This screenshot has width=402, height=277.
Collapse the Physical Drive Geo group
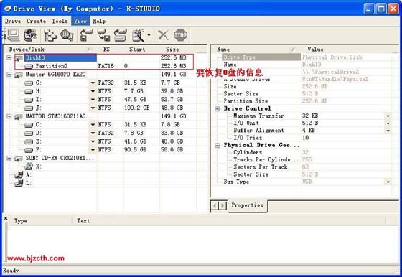[x=218, y=145]
